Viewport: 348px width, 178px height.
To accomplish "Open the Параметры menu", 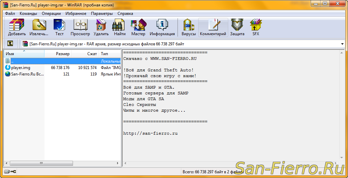I will (102, 14).
